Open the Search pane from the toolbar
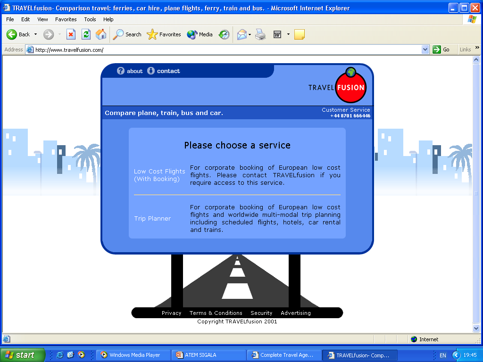Image resolution: width=483 pixels, height=362 pixels. click(127, 34)
